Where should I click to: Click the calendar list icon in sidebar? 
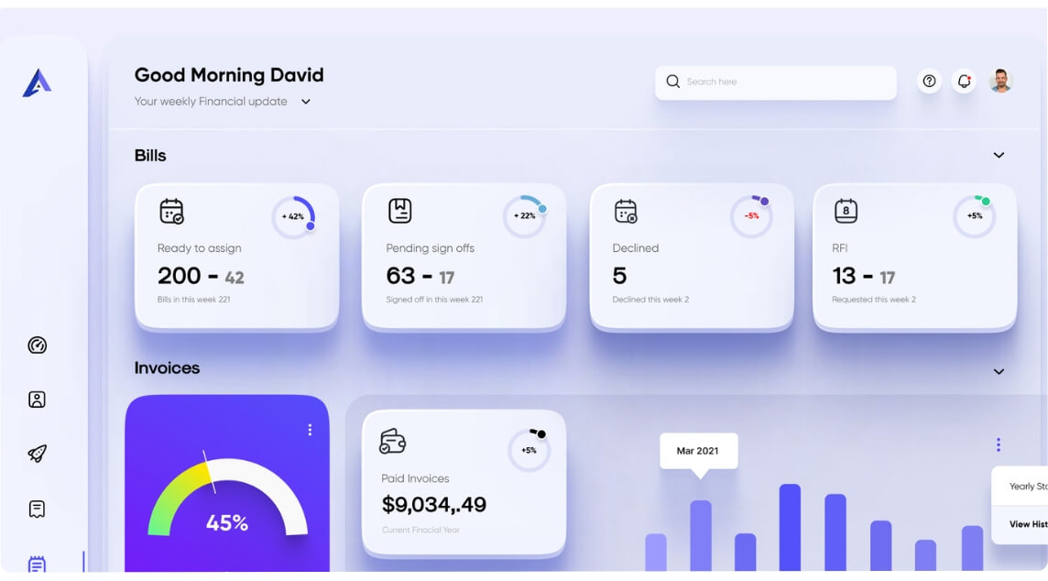tap(37, 564)
